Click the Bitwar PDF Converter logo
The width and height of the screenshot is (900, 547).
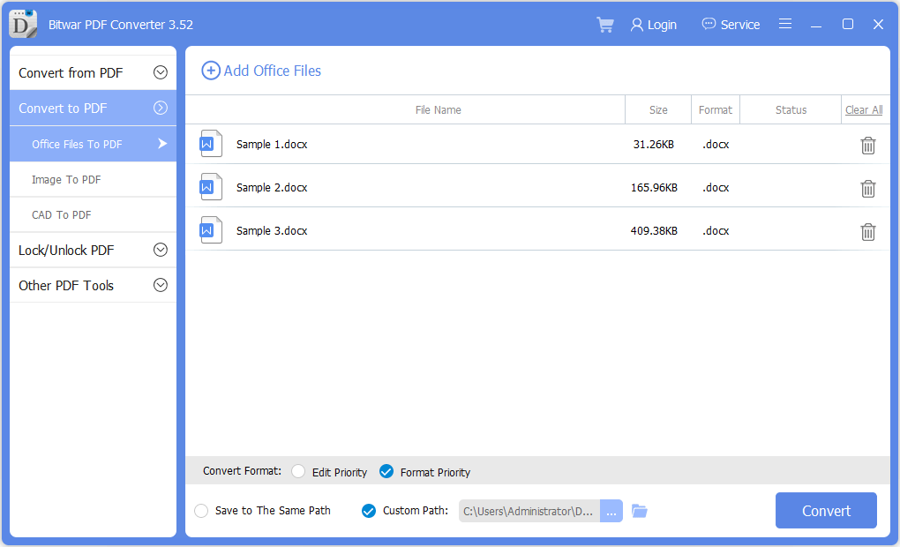point(21,24)
